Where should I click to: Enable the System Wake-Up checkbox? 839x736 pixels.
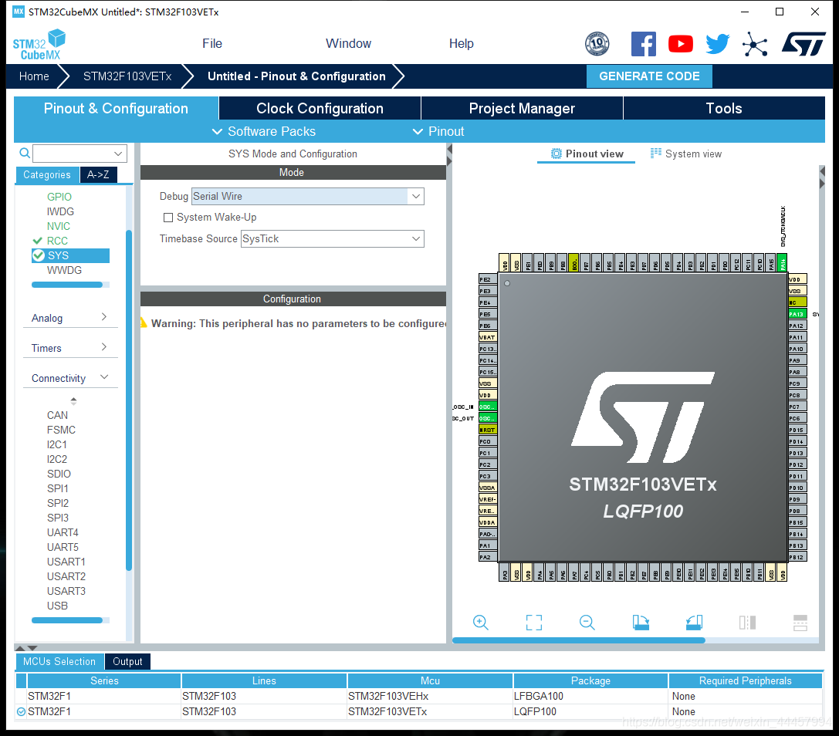(x=168, y=218)
